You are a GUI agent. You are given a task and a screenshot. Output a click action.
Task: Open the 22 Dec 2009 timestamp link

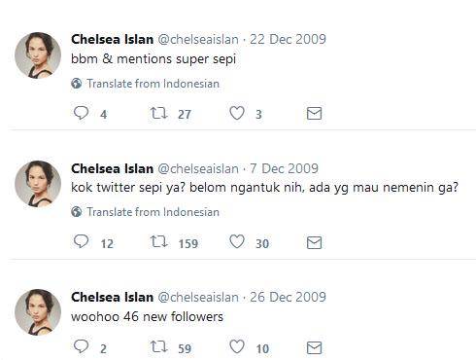click(x=288, y=39)
